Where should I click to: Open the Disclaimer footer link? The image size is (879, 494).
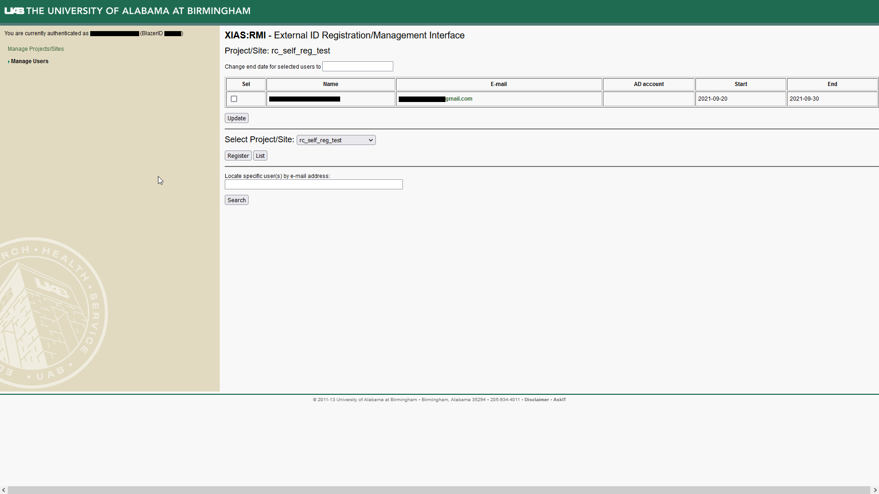point(537,400)
